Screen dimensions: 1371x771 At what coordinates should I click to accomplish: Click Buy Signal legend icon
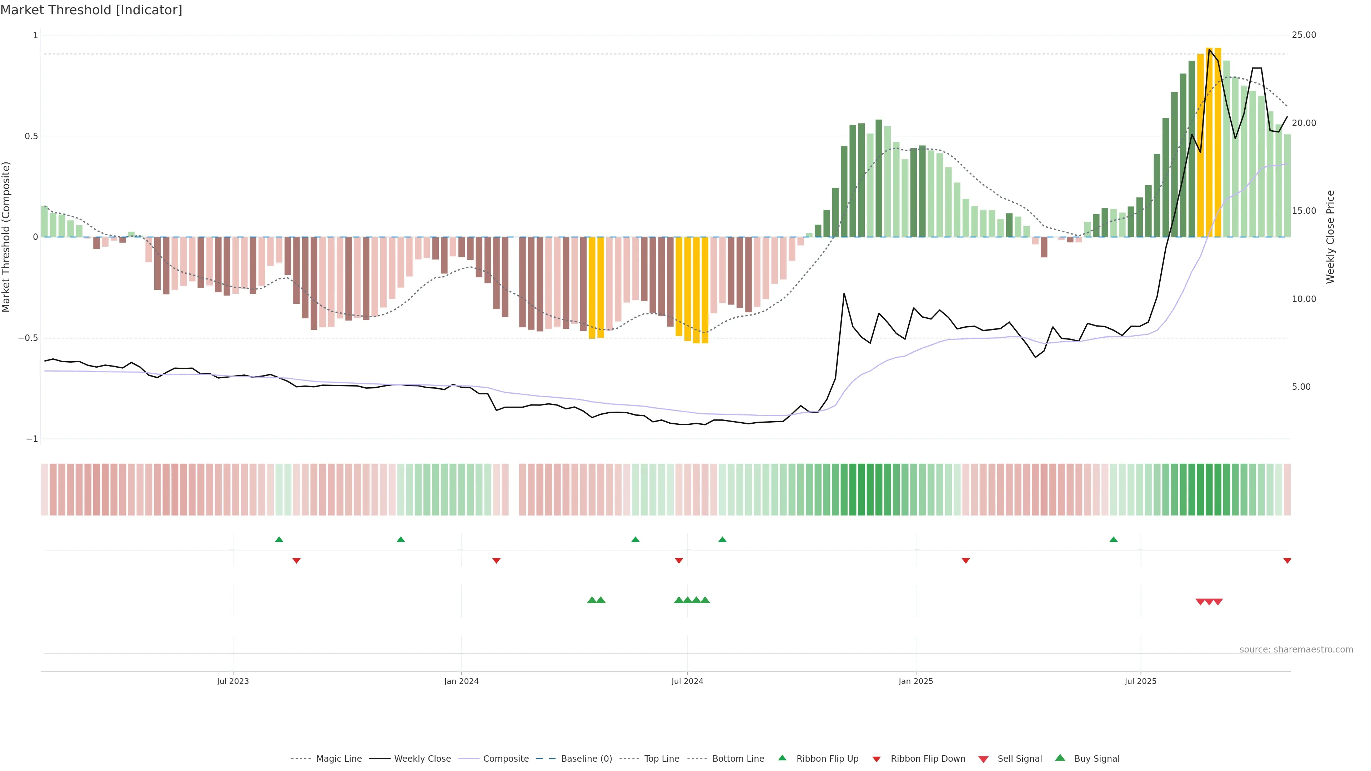(1060, 758)
